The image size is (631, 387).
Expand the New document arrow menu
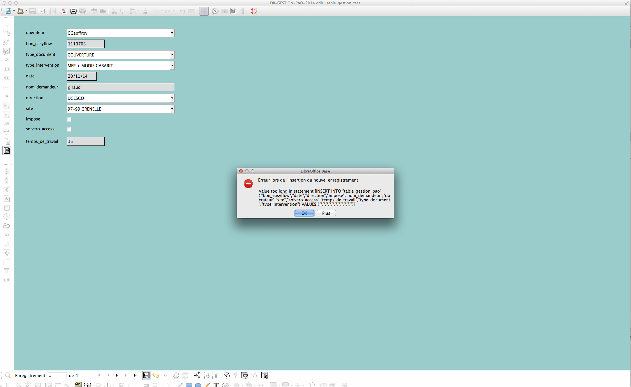[x=14, y=11]
